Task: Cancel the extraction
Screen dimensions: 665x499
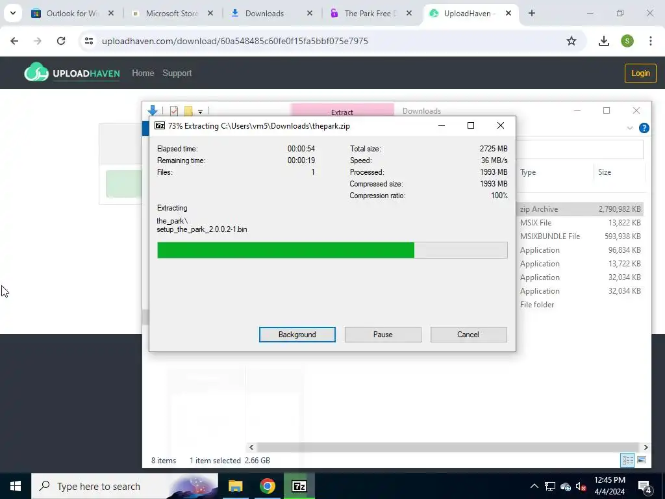Action: (468, 335)
